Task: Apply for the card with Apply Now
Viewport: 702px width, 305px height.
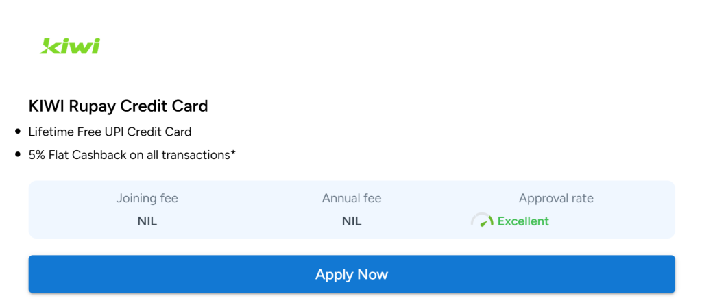Action: pyautogui.click(x=352, y=274)
